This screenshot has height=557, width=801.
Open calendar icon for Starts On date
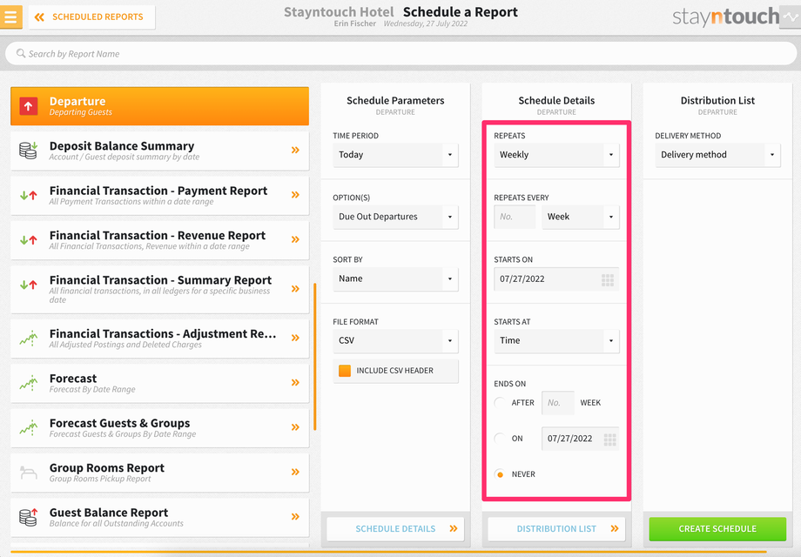tap(608, 279)
